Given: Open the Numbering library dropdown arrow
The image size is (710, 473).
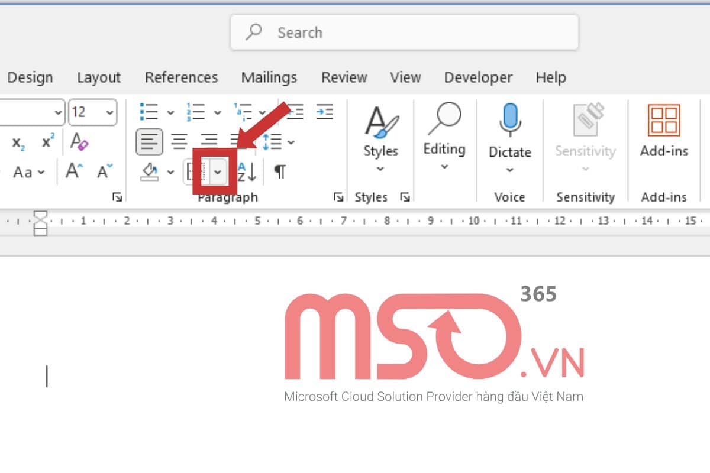Looking at the screenshot, I should [217, 112].
